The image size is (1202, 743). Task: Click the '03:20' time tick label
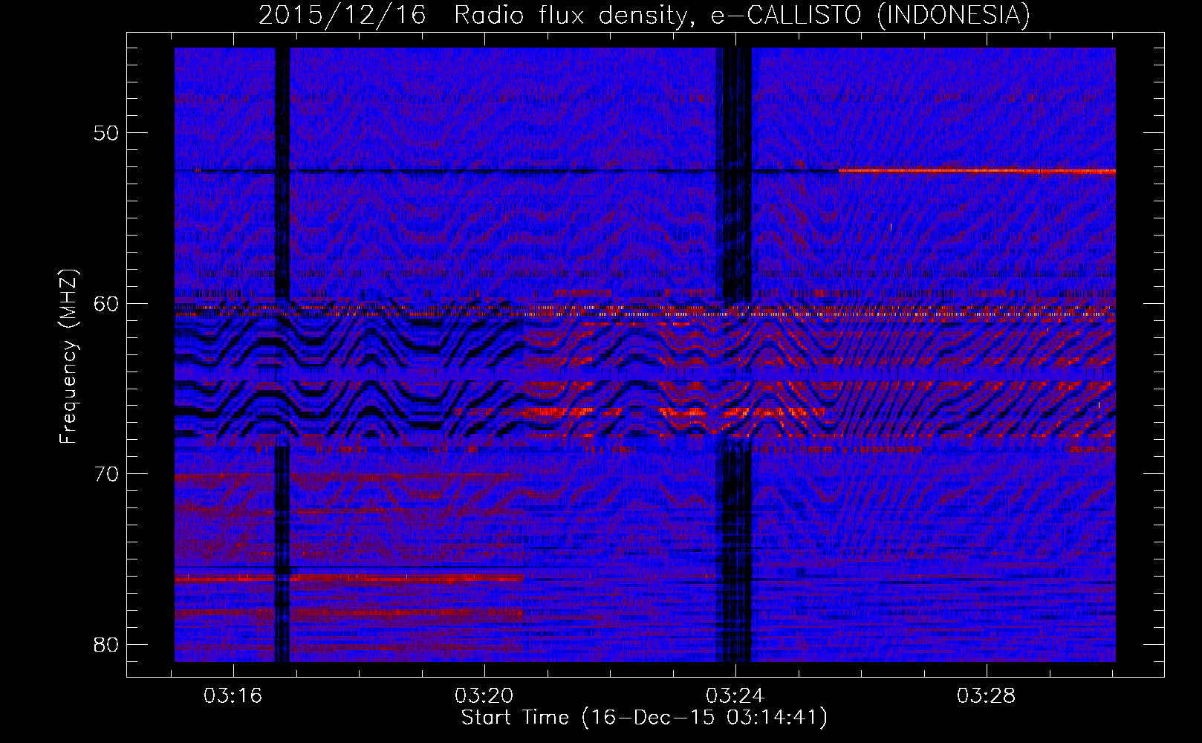coord(484,696)
